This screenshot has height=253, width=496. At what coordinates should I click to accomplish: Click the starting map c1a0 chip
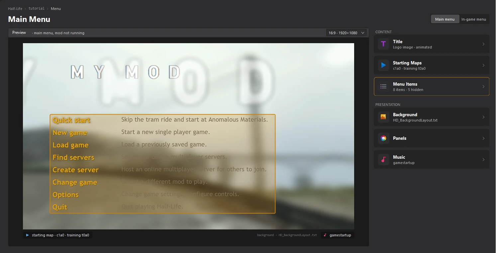coord(57,235)
